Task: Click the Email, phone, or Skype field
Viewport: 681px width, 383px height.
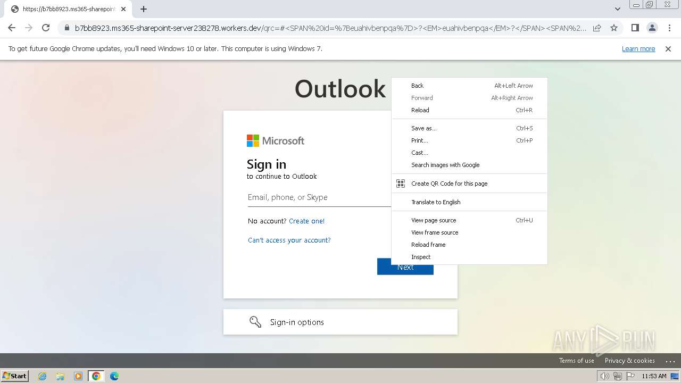Action: click(319, 197)
